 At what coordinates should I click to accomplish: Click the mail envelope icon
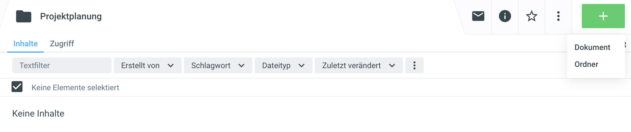click(478, 16)
